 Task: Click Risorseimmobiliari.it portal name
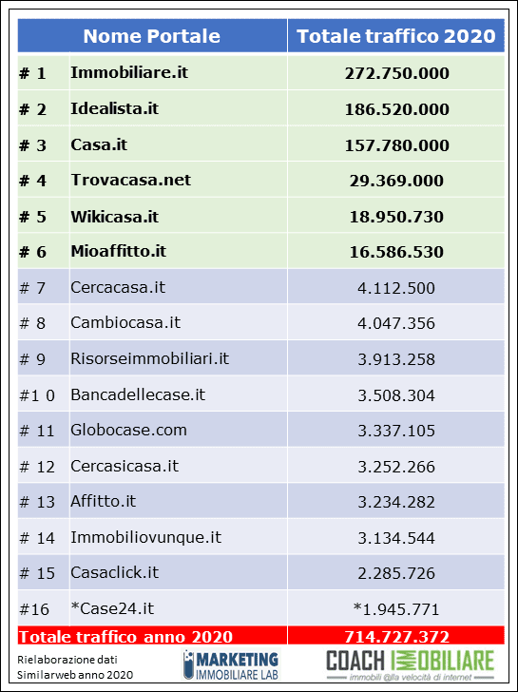149,358
